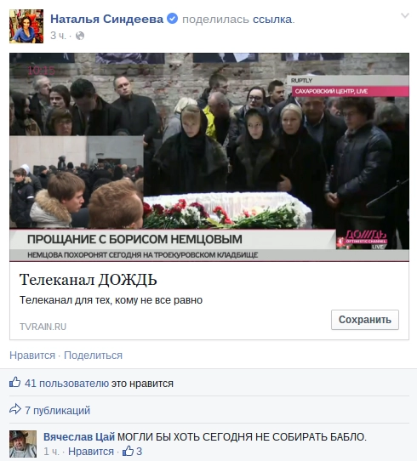View the 41 пользователю who liked this
417x461 pixels.
coord(66,384)
